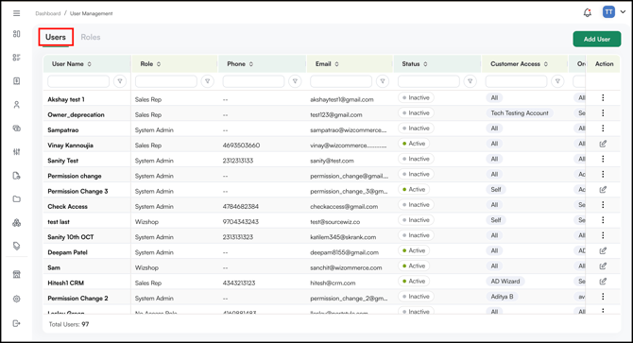The image size is (633, 343).
Task: Select user name Sanity 10th OCT
Action: [x=71, y=237]
